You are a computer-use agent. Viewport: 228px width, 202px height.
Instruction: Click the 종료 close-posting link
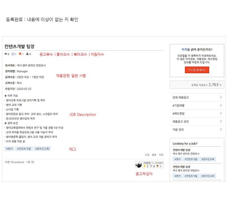pyautogui.click(x=154, y=155)
